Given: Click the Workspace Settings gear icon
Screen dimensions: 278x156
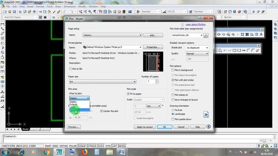Looking at the screenshot, I should 40,17.
